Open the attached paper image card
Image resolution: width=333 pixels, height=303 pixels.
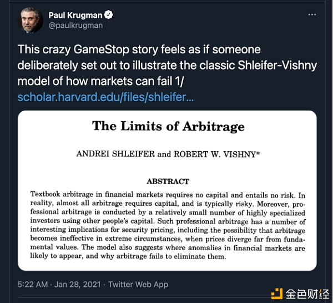click(x=167, y=190)
